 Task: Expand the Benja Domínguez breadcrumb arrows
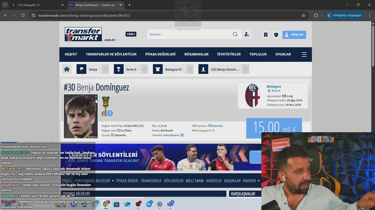(x=246, y=69)
